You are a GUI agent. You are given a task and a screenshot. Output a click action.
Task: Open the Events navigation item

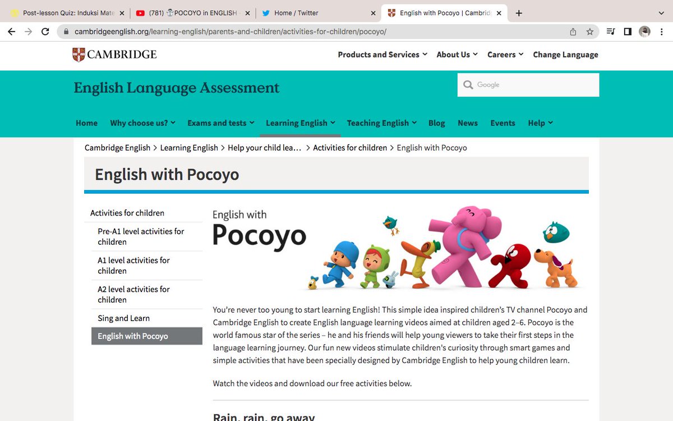click(503, 123)
